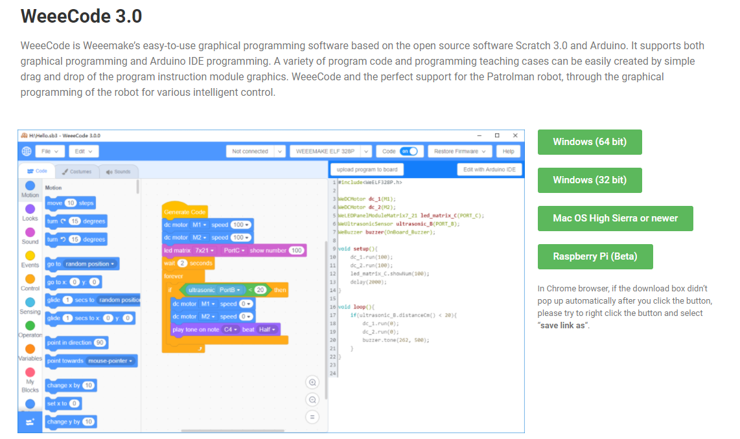
Task: Click the workspace horizontal scrollbar
Action: pyautogui.click(x=233, y=431)
